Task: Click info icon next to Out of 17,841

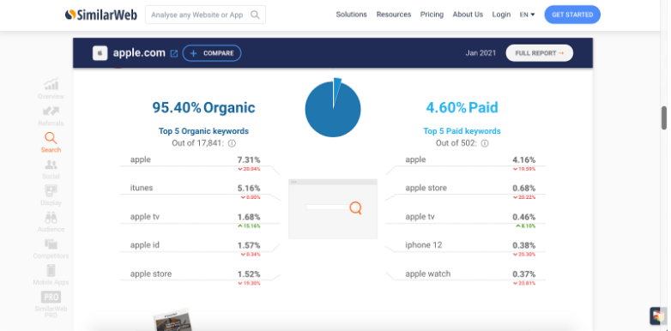Action: [232, 144]
